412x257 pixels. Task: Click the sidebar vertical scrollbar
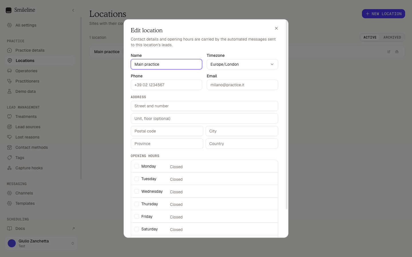pyautogui.click(x=81, y=98)
